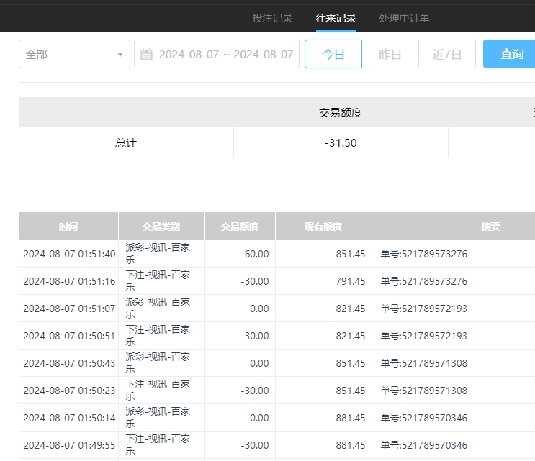535x461 pixels.
Task: Click the 现有额度 column header
Action: 323,227
